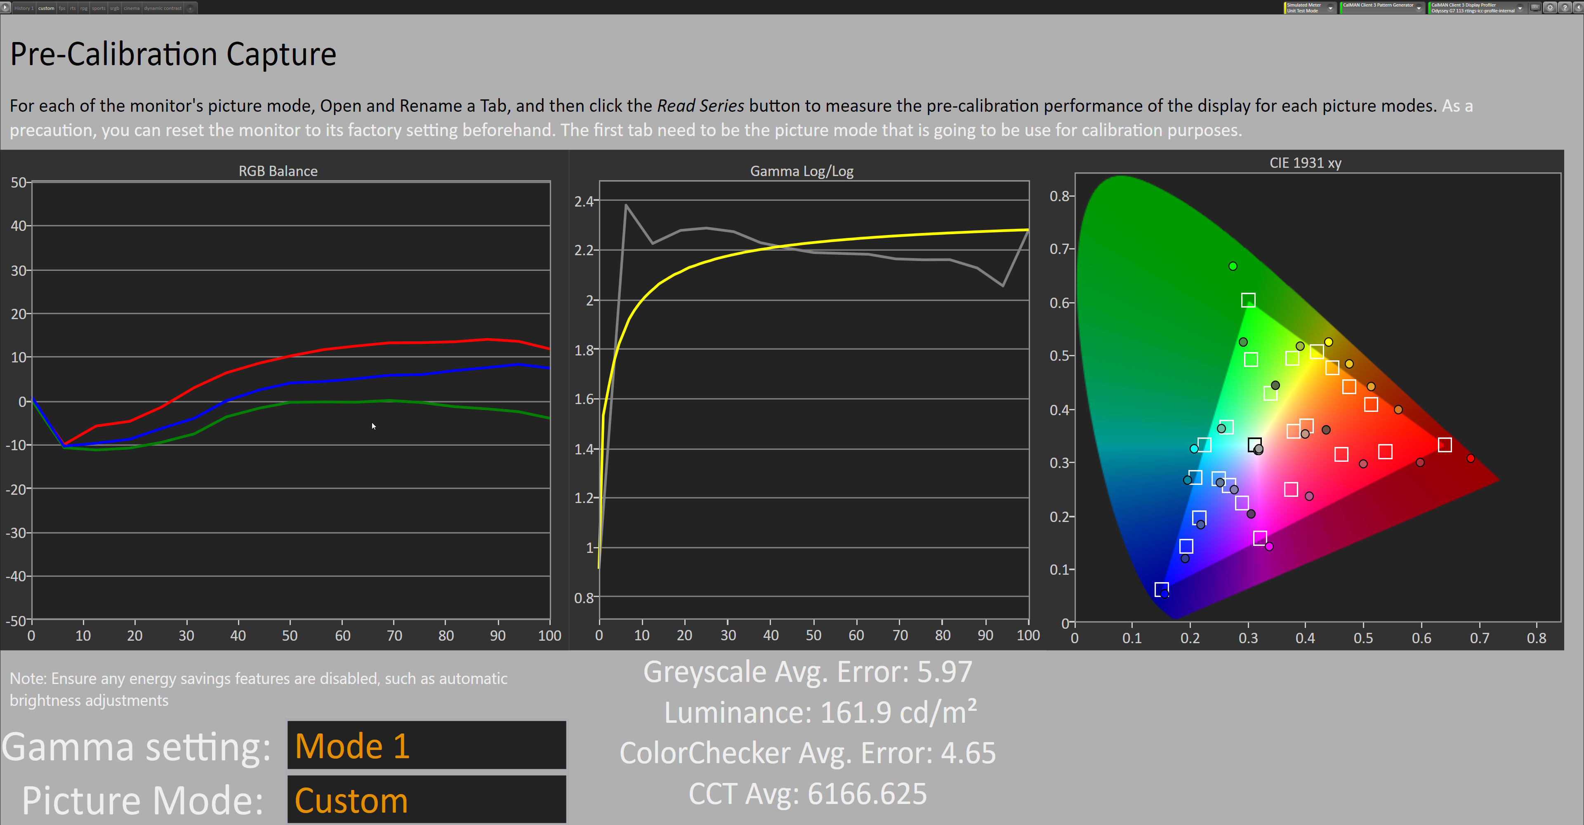
Task: Switch to the History 1 tab
Action: pyautogui.click(x=24, y=8)
